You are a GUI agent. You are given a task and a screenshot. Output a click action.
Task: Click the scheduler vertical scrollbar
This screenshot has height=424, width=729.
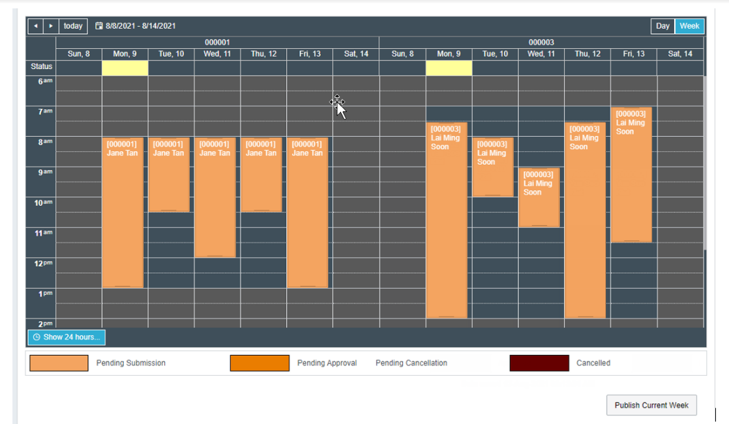tap(705, 163)
